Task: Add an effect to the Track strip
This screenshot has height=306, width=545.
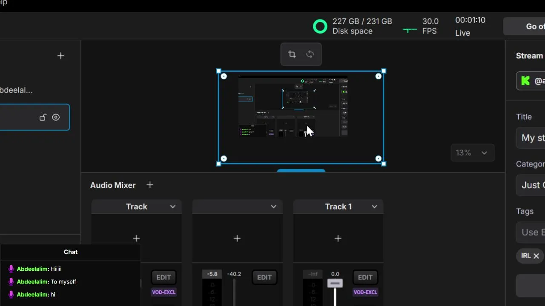Action: [x=136, y=238]
